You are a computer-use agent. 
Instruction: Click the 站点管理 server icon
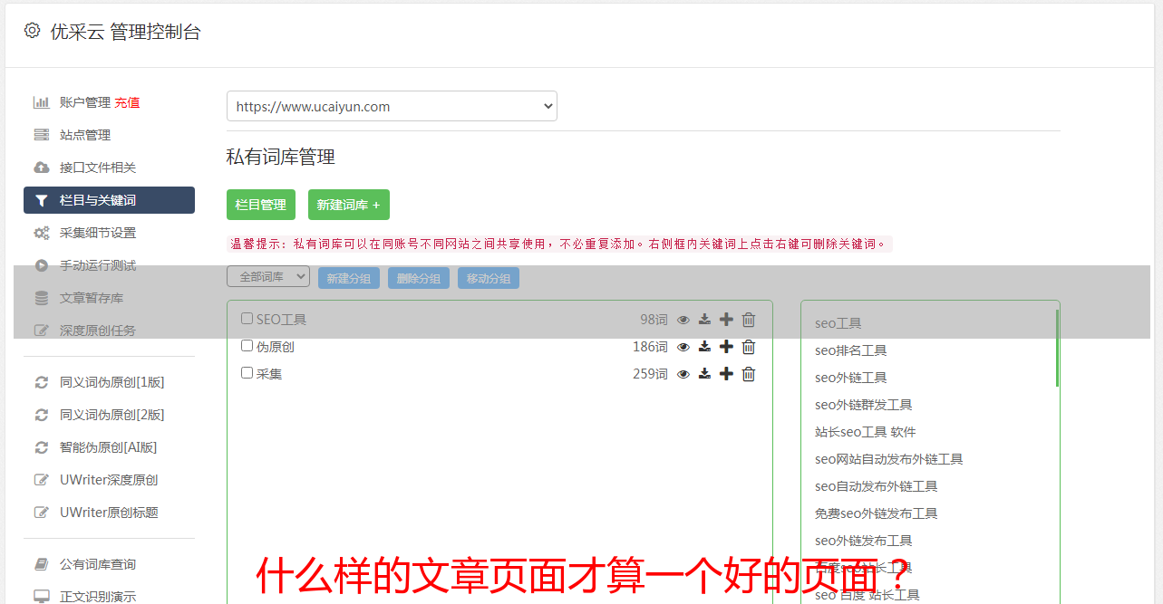click(41, 135)
